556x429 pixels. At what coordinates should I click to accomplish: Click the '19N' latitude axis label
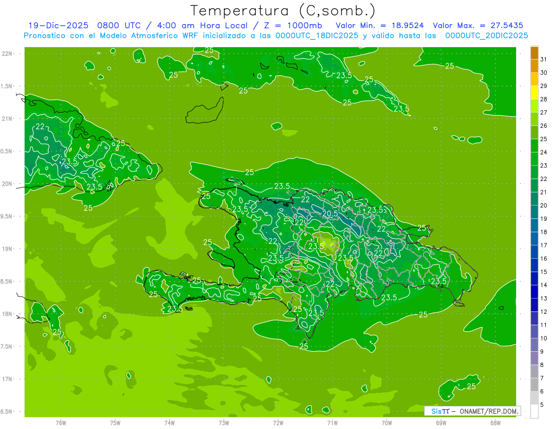[x=7, y=249]
